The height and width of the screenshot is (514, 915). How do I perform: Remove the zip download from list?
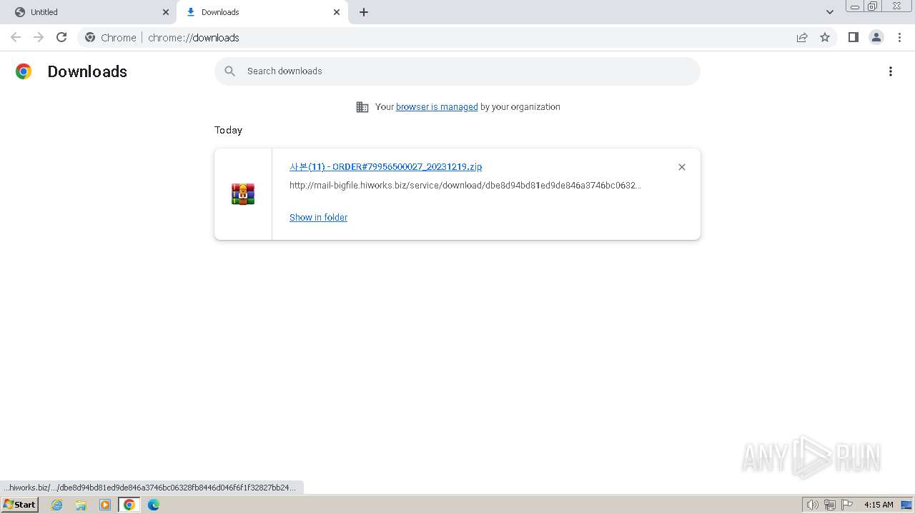point(682,167)
